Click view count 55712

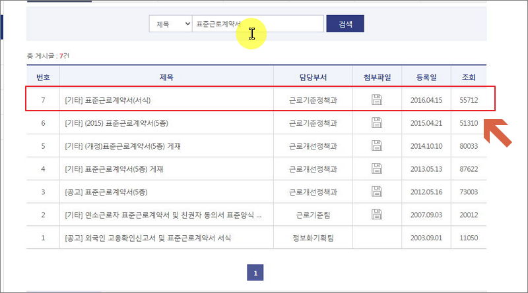click(469, 100)
